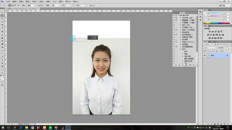The height and width of the screenshot is (130, 232).
Task: Select the Horizontal Type tool
Action: (2, 60)
